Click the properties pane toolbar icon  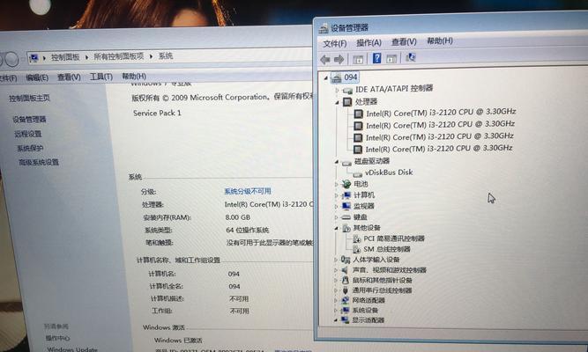click(391, 58)
